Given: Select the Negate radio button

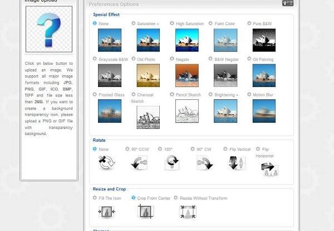Looking at the screenshot, I should [x=172, y=59].
